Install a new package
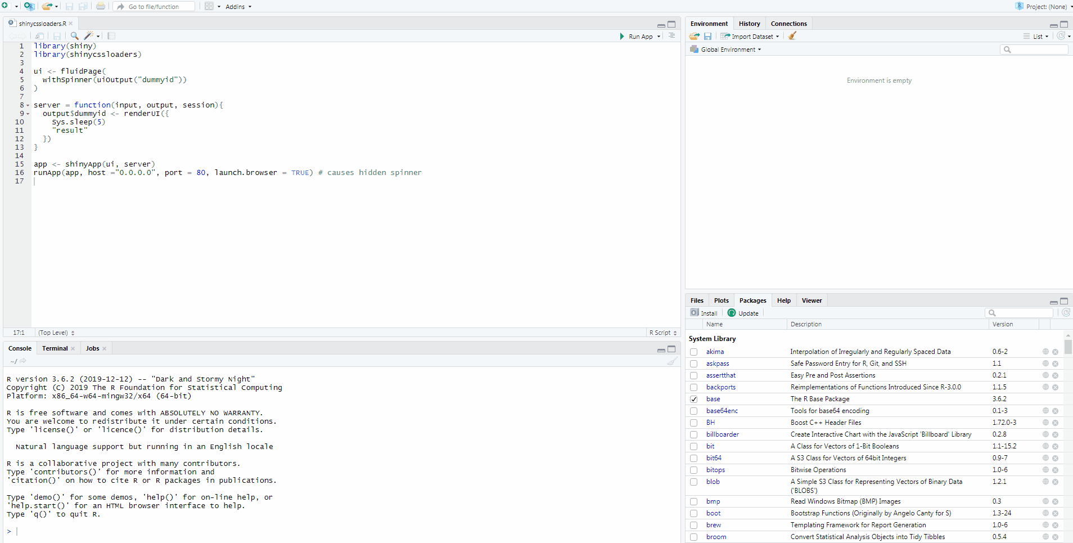 pos(704,313)
